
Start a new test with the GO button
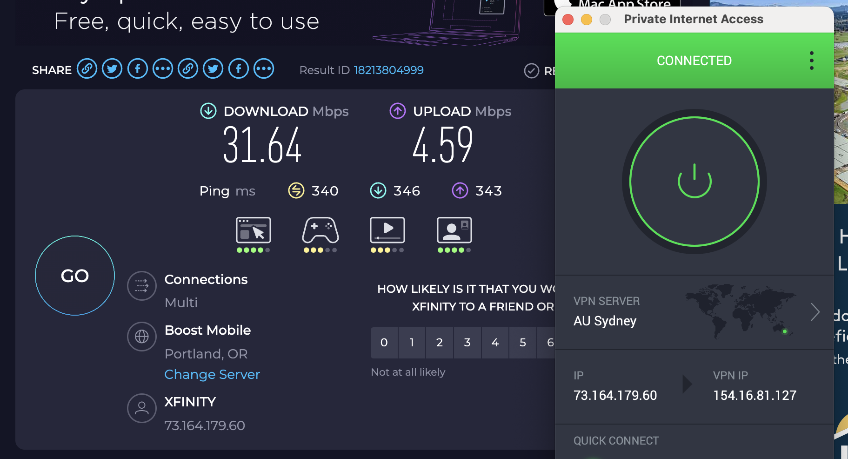[x=74, y=276]
